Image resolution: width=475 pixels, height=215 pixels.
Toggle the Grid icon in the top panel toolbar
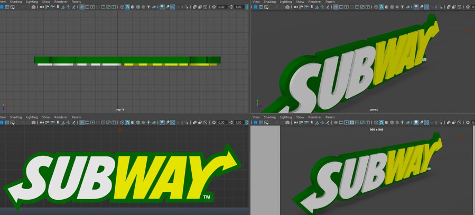pos(82,7)
